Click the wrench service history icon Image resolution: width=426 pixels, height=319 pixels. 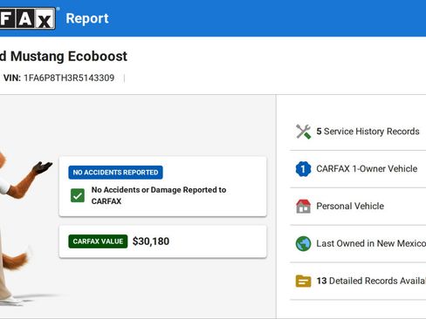point(303,132)
